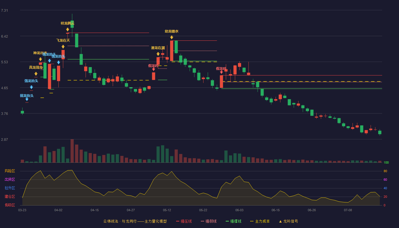Toggle the 强撑线 green legend item
Screen dimensions: 399x228
tap(233, 221)
